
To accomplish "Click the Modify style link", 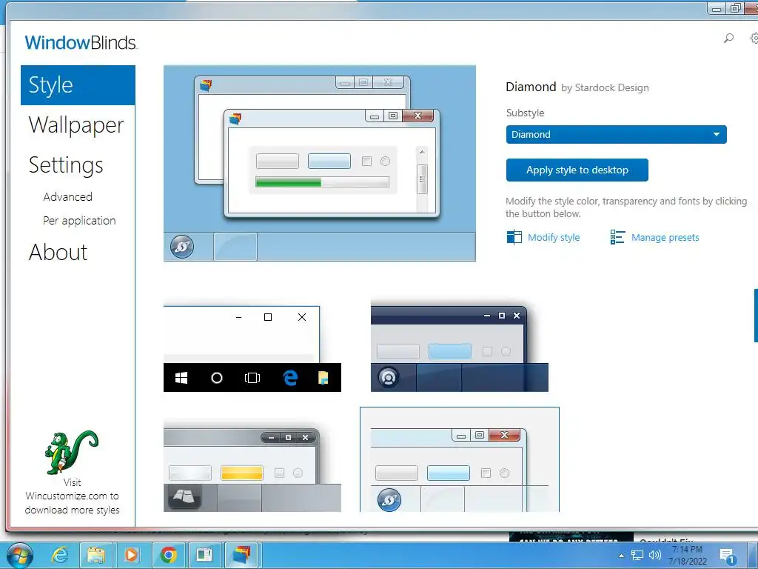I will coord(554,238).
